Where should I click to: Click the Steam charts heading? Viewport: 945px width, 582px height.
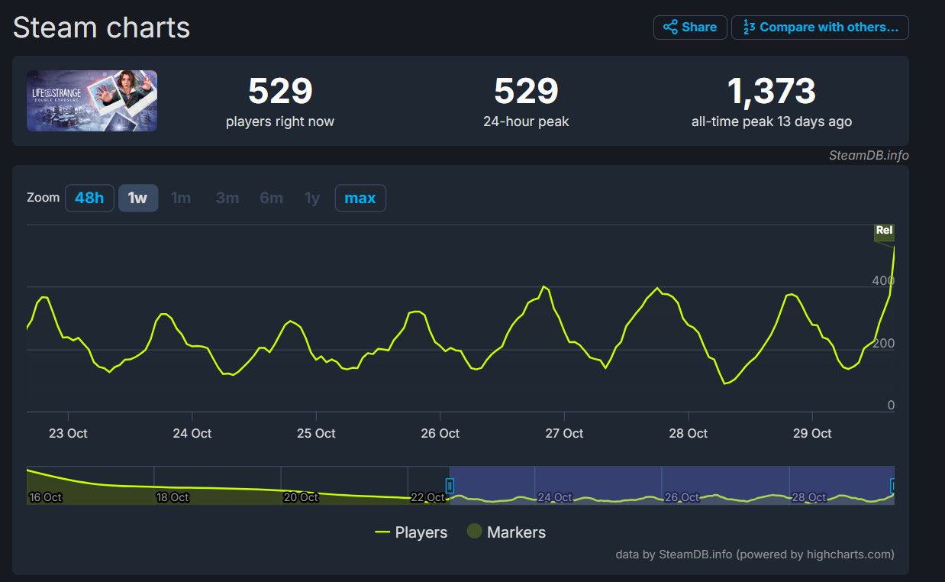102,27
